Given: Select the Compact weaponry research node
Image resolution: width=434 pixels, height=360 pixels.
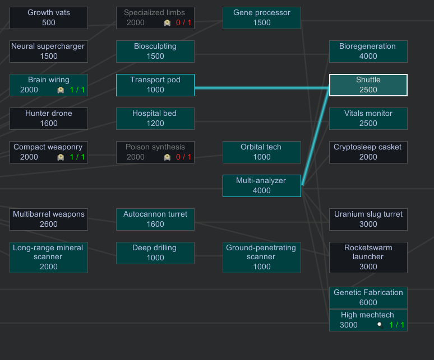Looking at the screenshot, I should point(49,152).
